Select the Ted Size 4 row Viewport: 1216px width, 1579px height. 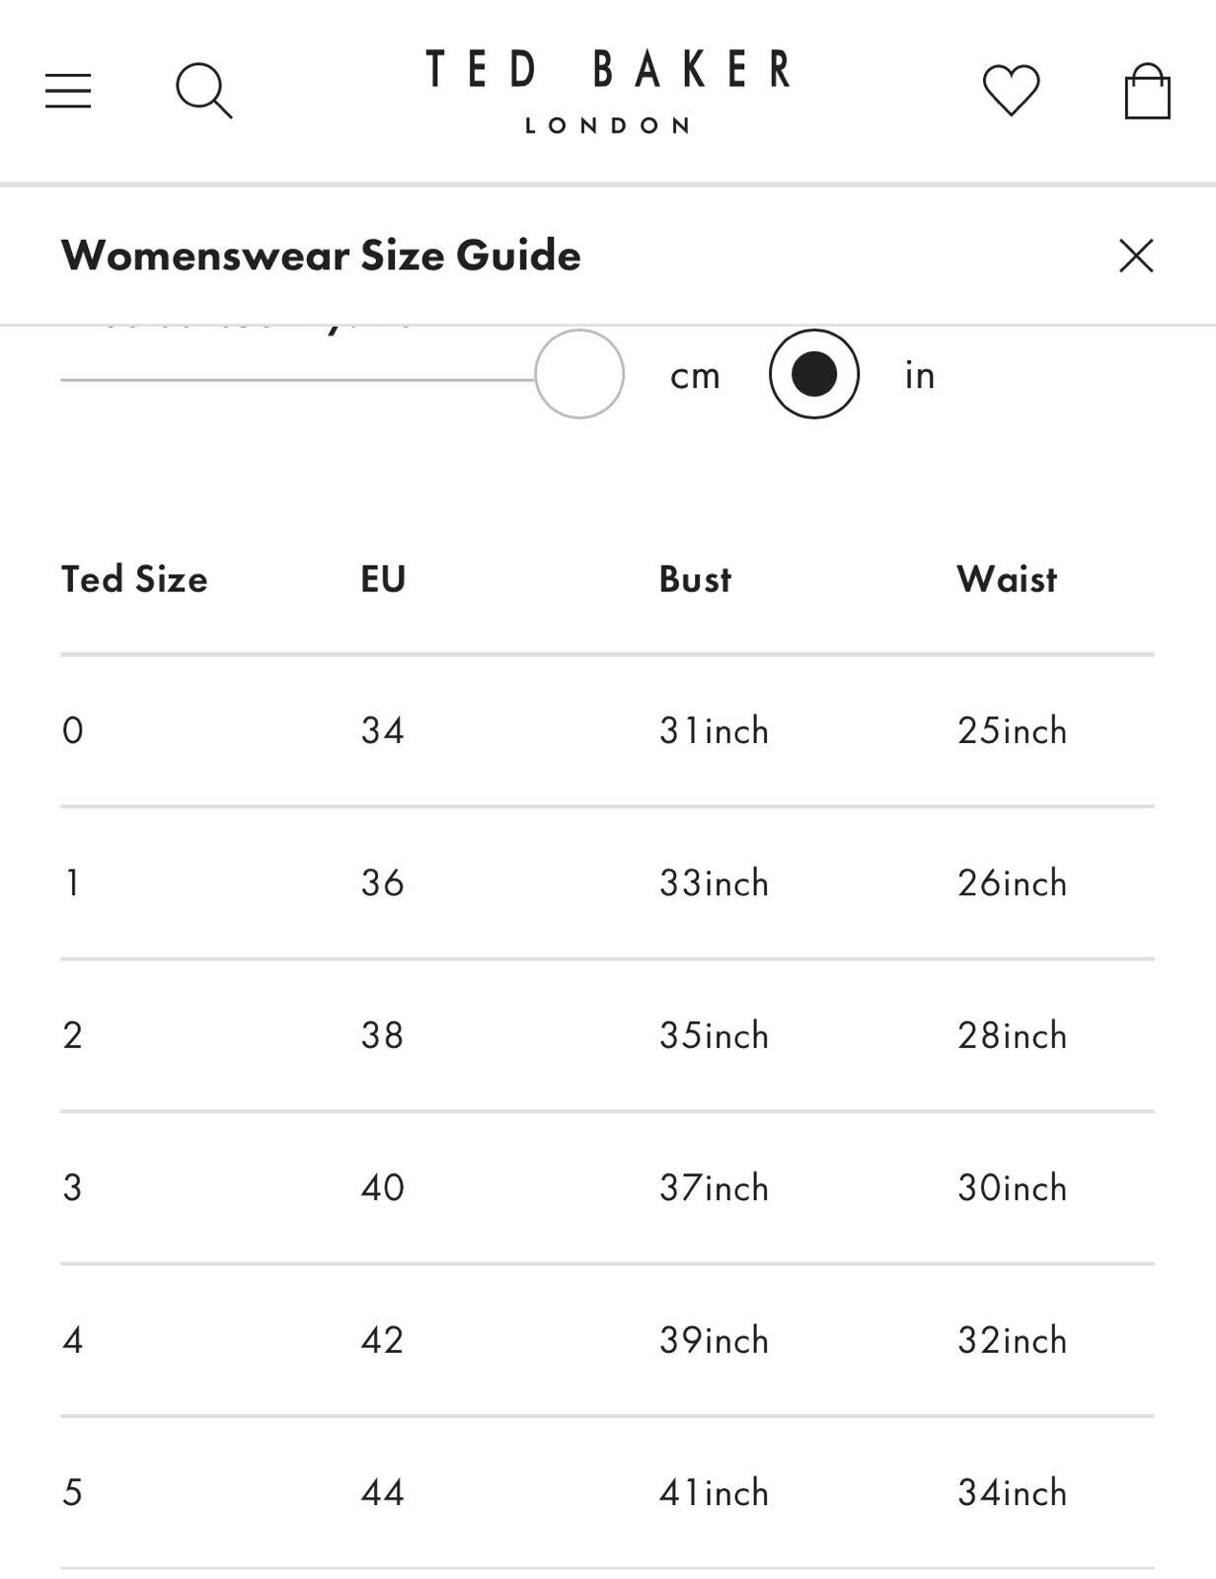click(607, 1340)
